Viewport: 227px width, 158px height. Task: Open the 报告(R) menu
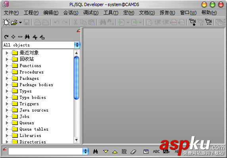coord(167,13)
